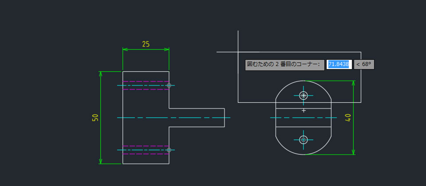Screen dimensions: 426x186
Task: Click the command prompt tooltip about second corner
Action: point(285,65)
